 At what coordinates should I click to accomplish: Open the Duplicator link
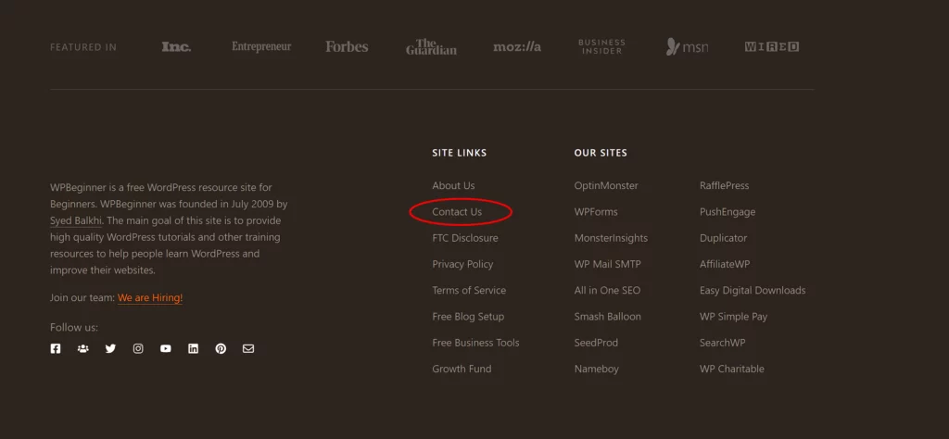pyautogui.click(x=723, y=238)
